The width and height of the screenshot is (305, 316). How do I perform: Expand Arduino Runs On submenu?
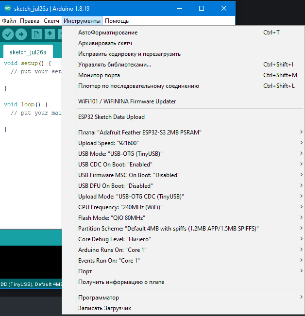pyautogui.click(x=183, y=250)
